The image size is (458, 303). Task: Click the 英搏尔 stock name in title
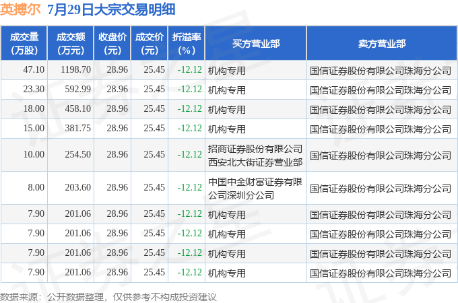click(20, 9)
